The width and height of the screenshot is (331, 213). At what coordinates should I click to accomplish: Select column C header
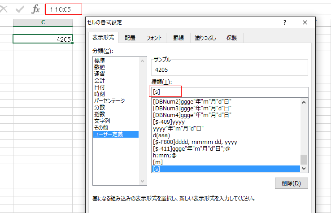pos(43,22)
